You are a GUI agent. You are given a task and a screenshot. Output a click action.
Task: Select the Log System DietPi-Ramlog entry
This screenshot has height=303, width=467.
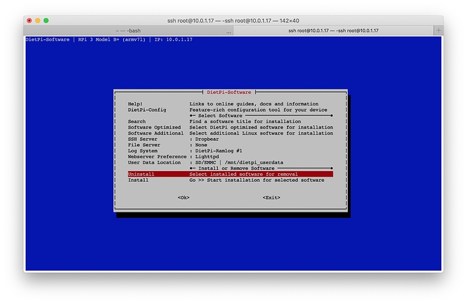[x=231, y=151]
